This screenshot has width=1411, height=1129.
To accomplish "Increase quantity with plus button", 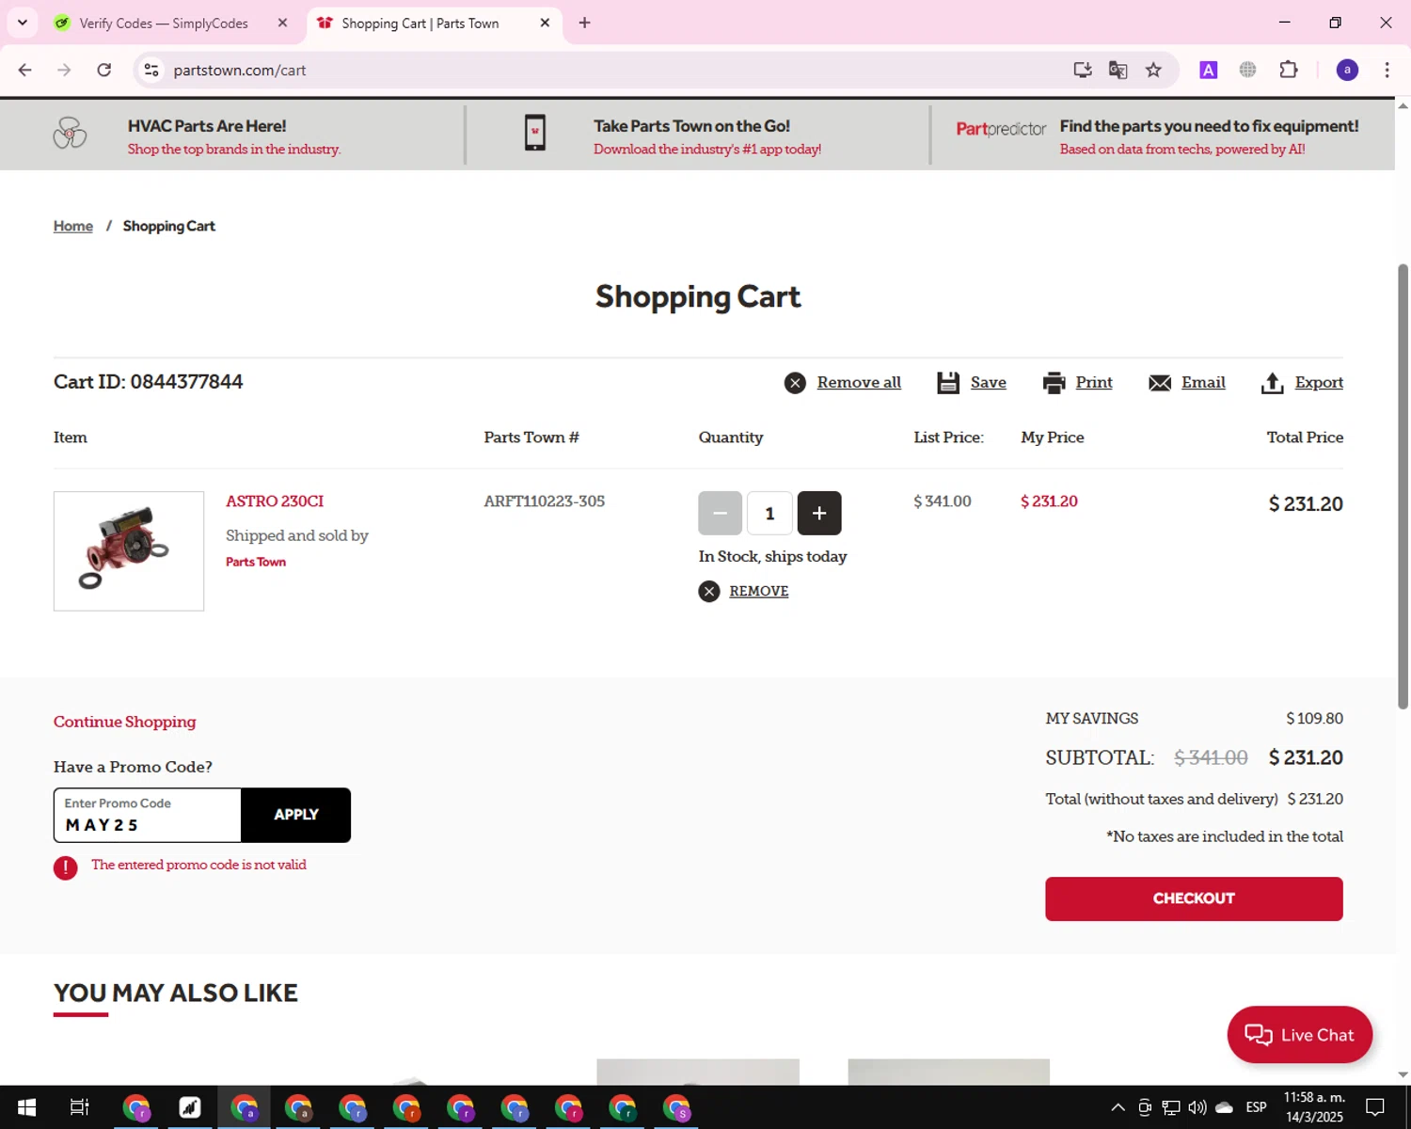I will [x=819, y=513].
